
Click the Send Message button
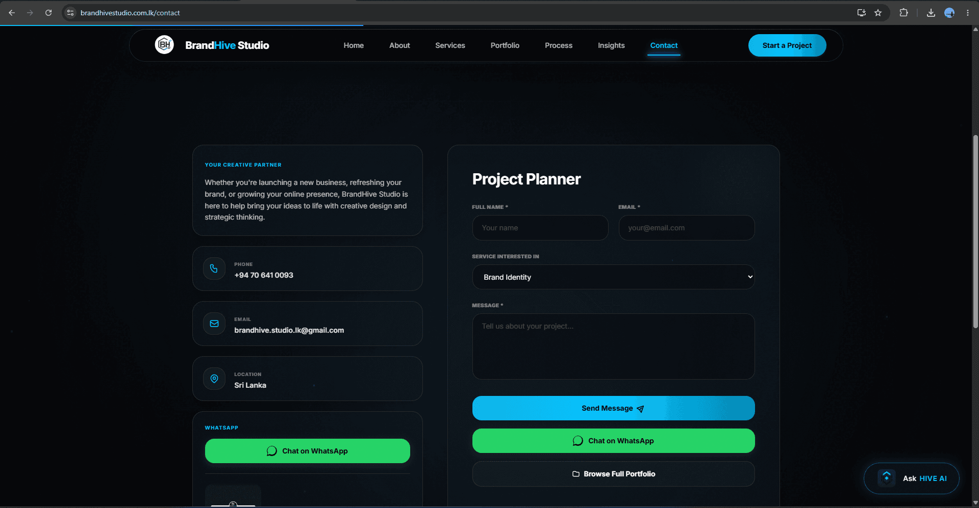613,408
